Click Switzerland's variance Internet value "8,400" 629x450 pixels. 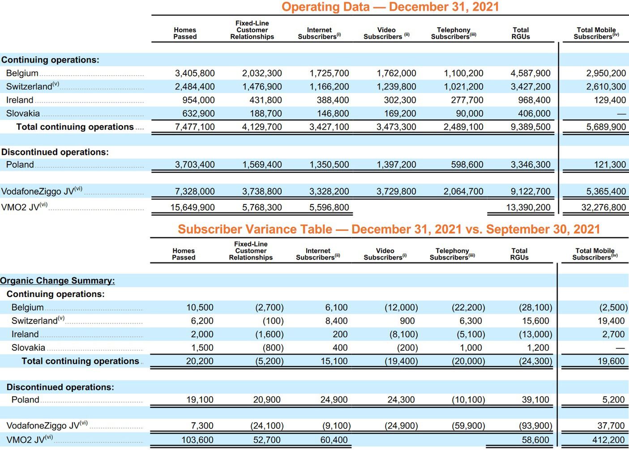point(336,321)
